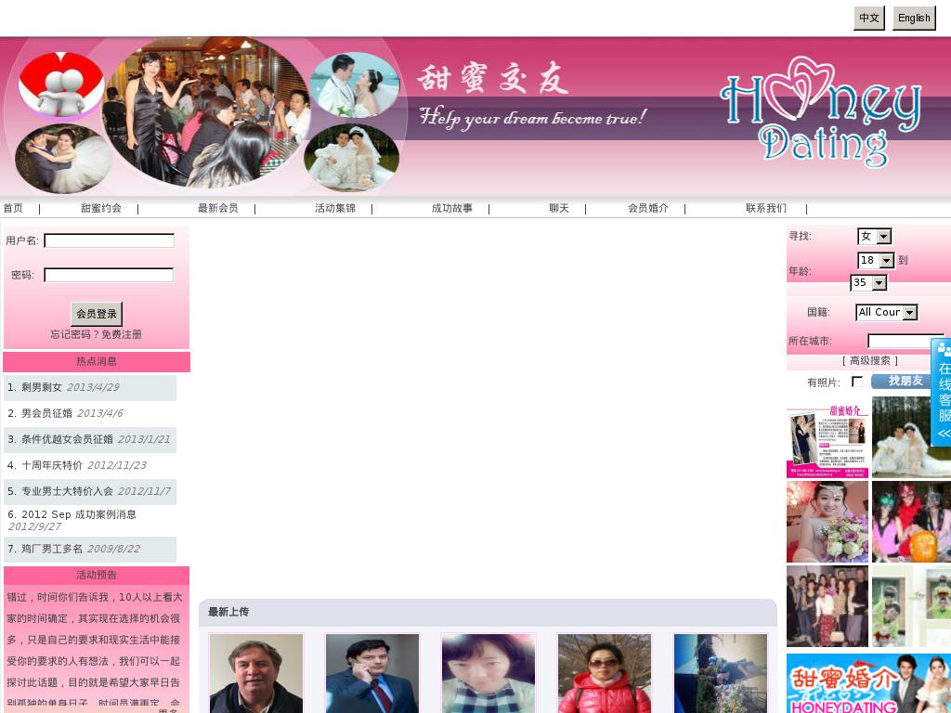951x713 pixels.
Task: Open news item 专业男士大特价入会
Action: tap(67, 491)
